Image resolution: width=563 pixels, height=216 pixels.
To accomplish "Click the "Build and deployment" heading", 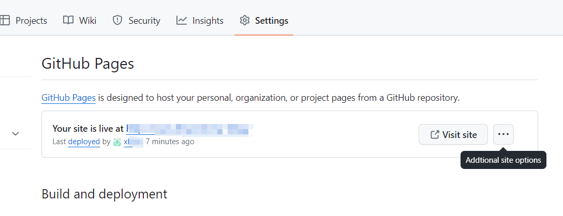I will pos(104,194).
